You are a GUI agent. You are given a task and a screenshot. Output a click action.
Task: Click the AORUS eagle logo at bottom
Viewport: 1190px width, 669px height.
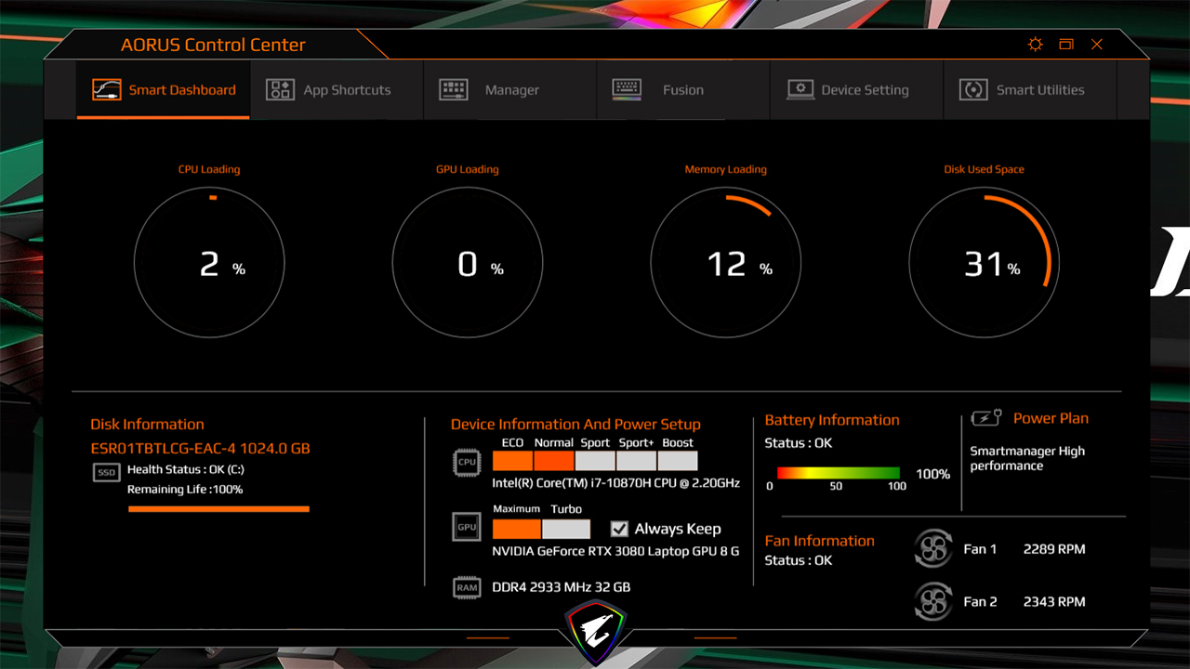pyautogui.click(x=594, y=631)
